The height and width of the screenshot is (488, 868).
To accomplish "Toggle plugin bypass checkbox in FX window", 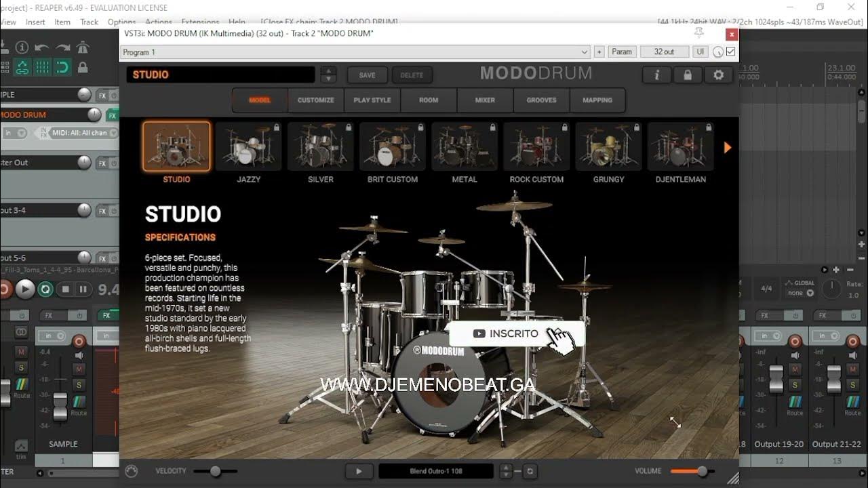I will pyautogui.click(x=731, y=52).
